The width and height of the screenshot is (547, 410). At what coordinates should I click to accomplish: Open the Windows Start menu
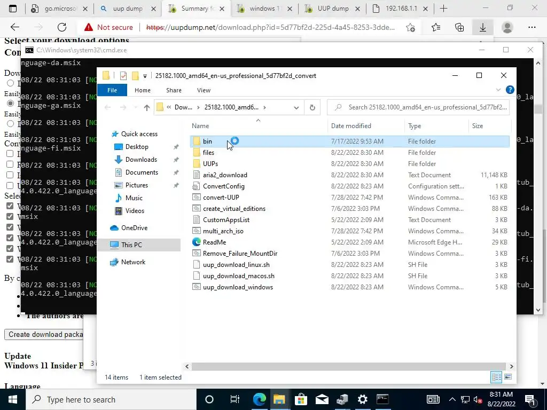(13, 399)
